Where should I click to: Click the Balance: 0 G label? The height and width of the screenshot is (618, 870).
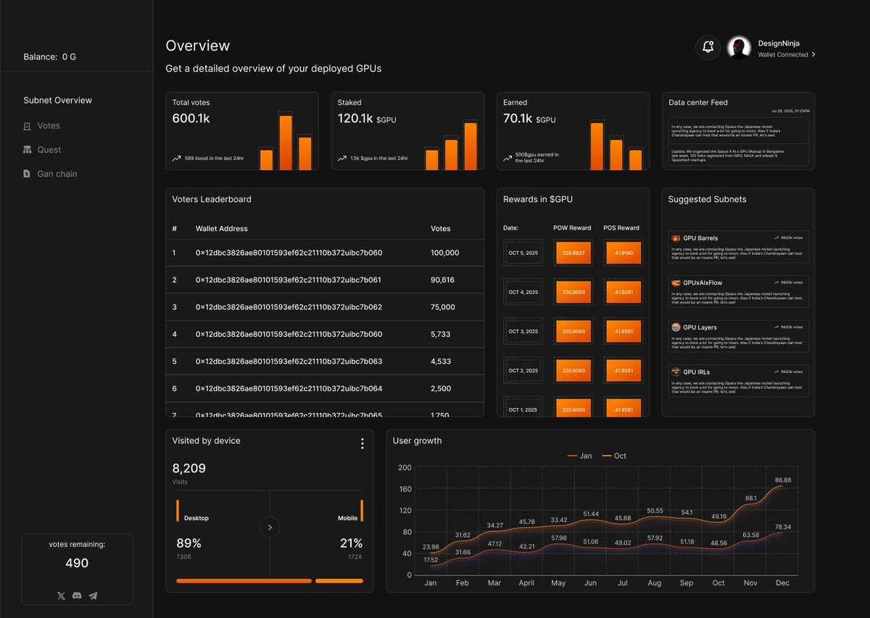click(49, 57)
